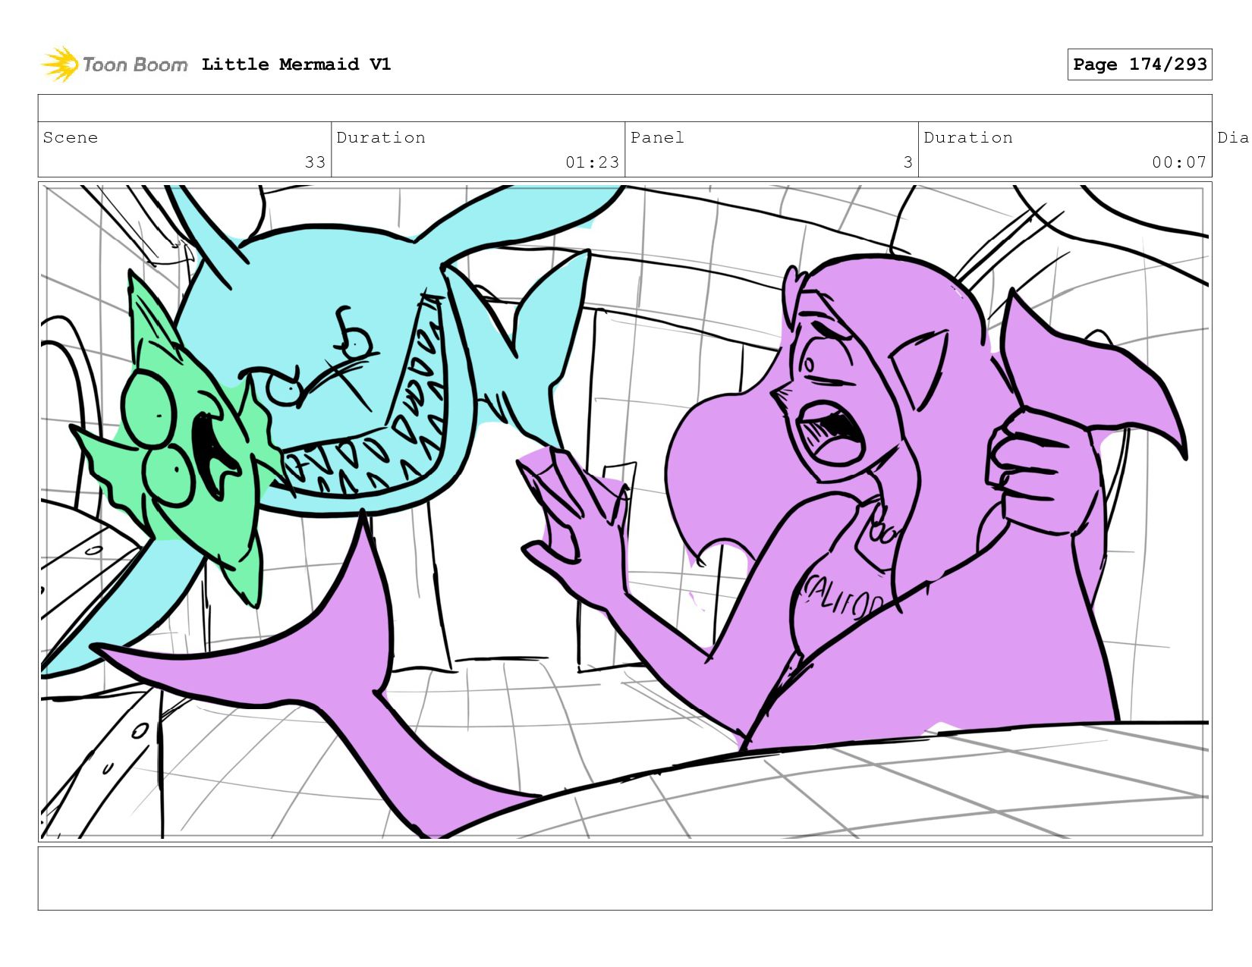The width and height of the screenshot is (1252, 967).
Task: Click the 'Scene' header label
Action: tap(71, 137)
